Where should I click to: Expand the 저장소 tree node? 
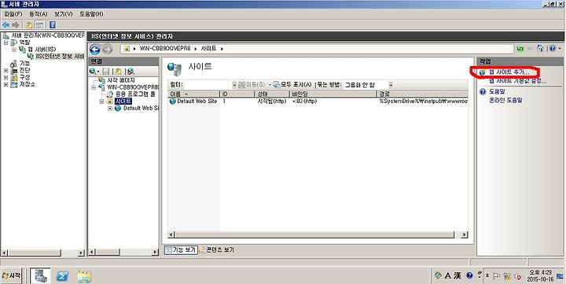point(6,84)
